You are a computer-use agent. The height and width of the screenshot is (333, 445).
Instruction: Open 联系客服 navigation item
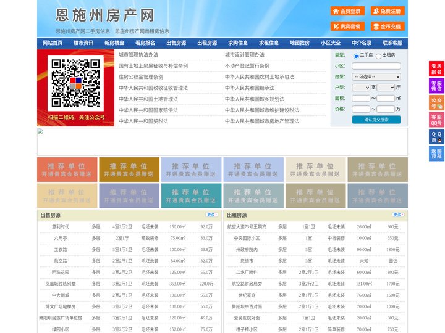pos(392,43)
